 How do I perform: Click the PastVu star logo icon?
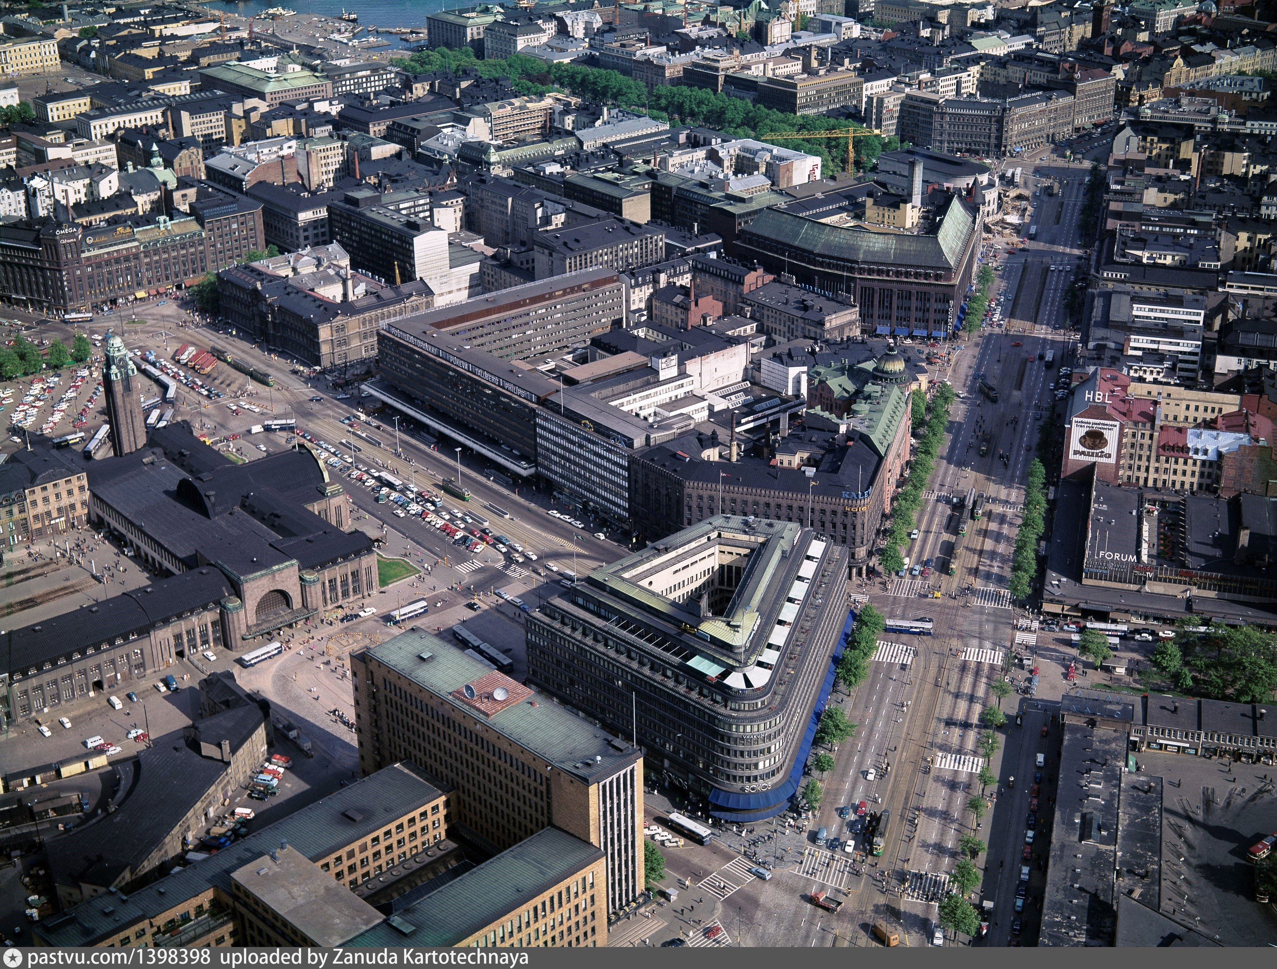click(x=13, y=957)
